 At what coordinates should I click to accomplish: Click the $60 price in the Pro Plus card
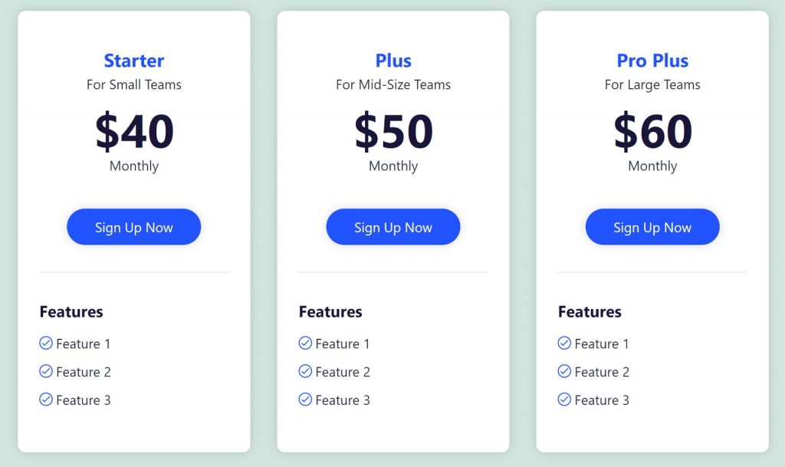tap(652, 131)
